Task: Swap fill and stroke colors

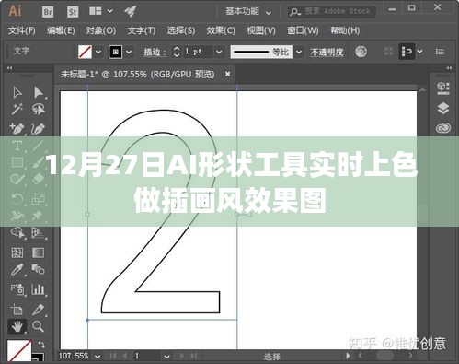Action: (x=41, y=345)
